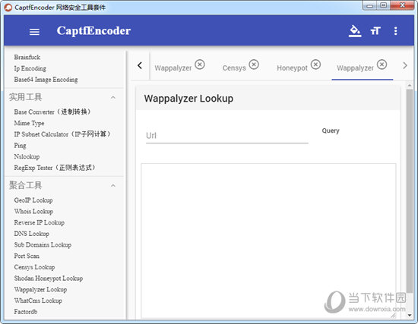The width and height of the screenshot is (418, 324).
Task: Close the Censys tab
Action: tap(254, 64)
